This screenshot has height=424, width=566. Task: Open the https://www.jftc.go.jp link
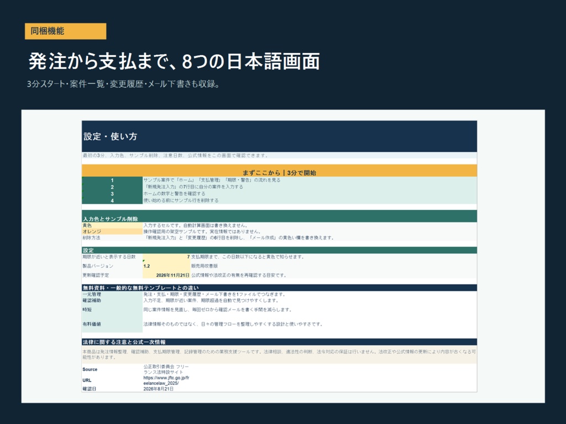tap(166, 380)
